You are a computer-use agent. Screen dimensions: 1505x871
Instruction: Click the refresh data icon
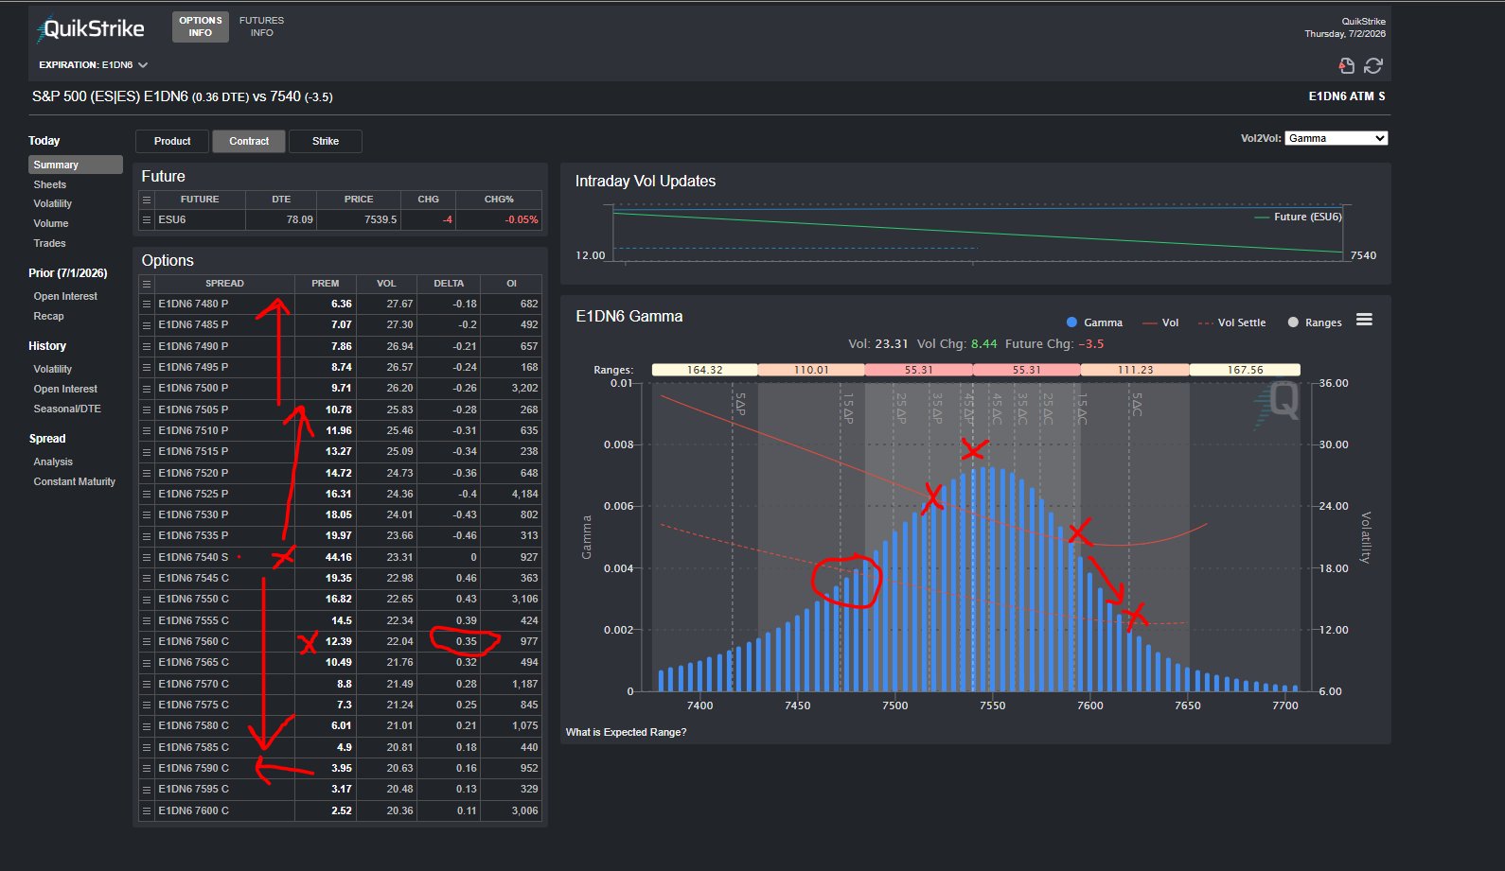(x=1373, y=65)
